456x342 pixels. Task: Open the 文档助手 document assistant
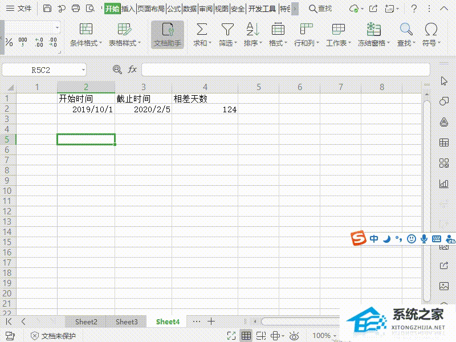pos(168,35)
